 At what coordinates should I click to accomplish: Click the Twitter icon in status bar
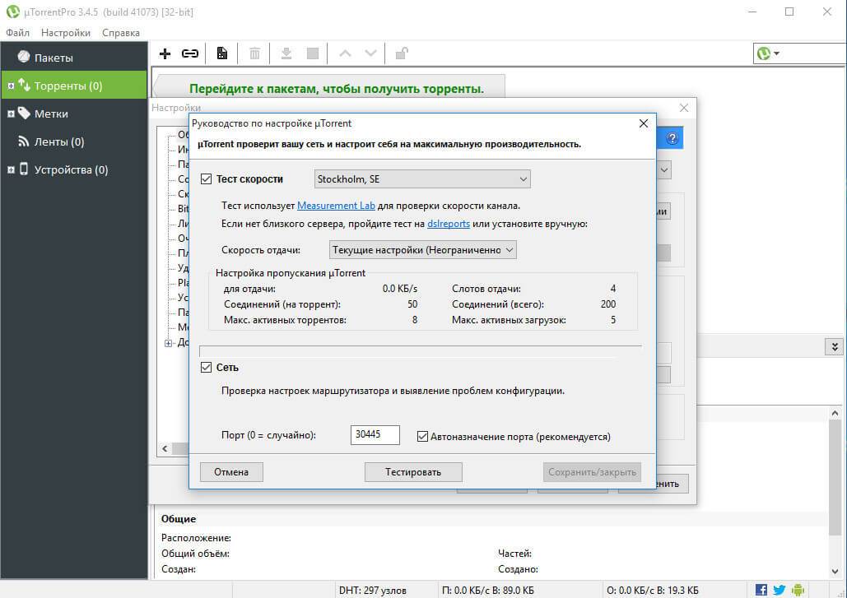[x=779, y=590]
